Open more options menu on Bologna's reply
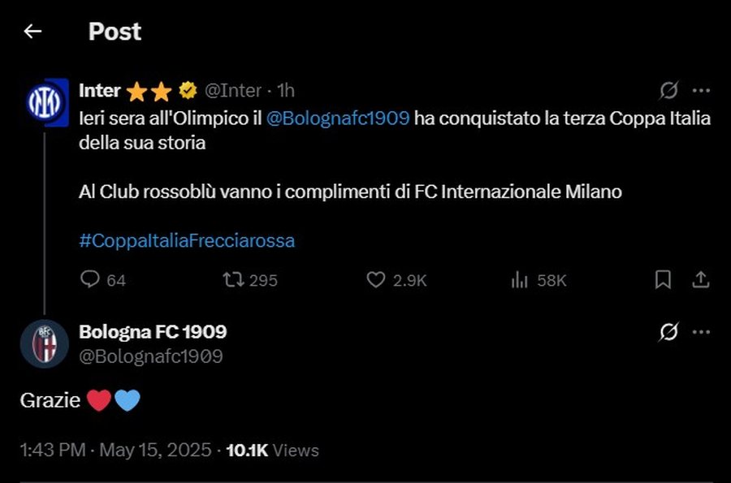The width and height of the screenshot is (731, 483). tap(701, 332)
